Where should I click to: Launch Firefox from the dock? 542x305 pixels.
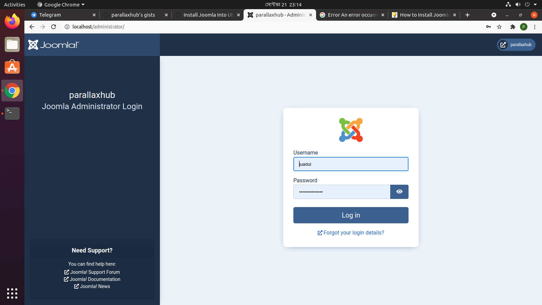tap(12, 21)
